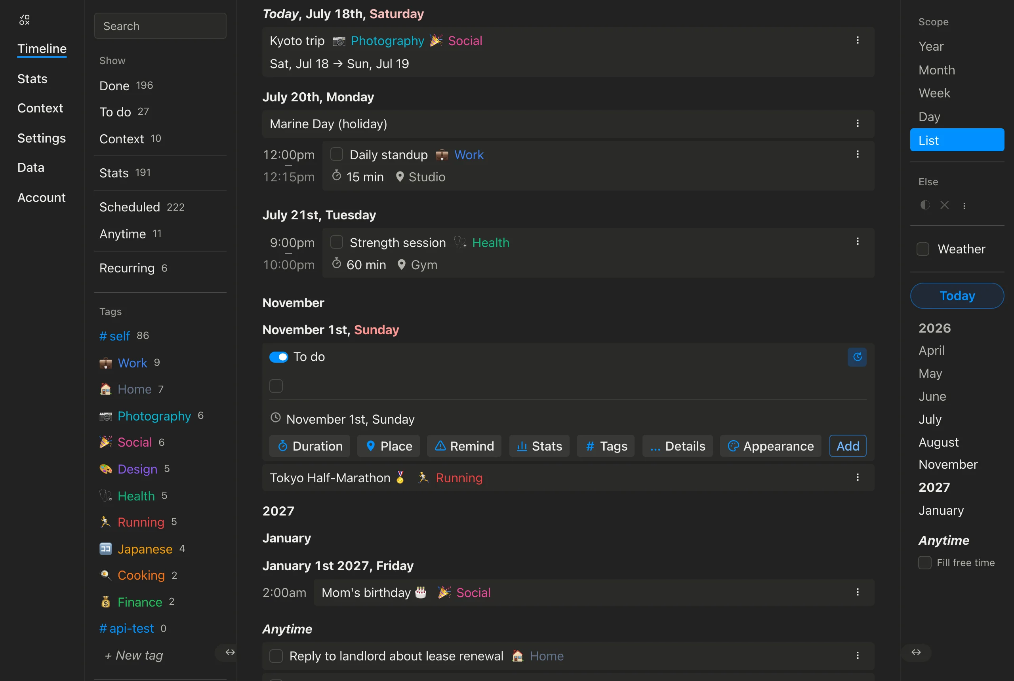Expand the Stats option in editor
Image resolution: width=1014 pixels, height=681 pixels.
pos(539,446)
